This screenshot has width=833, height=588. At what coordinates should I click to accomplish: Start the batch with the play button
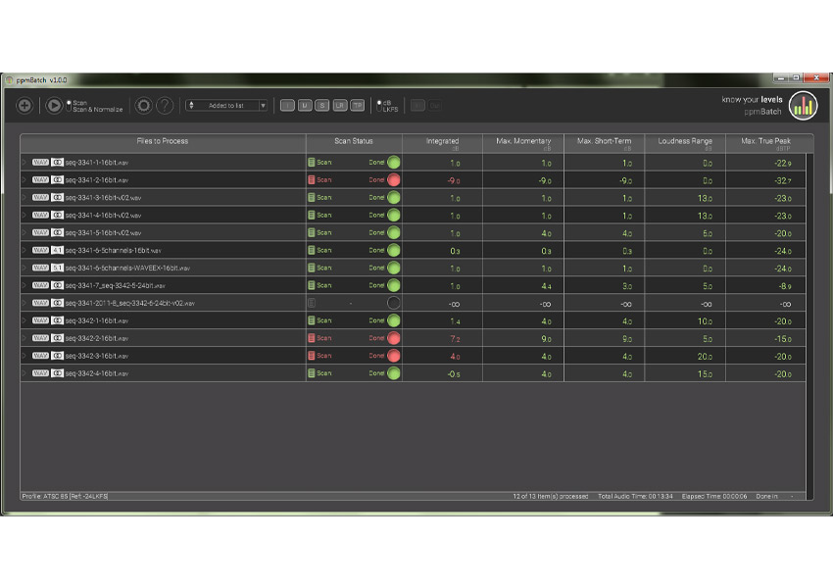[x=54, y=105]
